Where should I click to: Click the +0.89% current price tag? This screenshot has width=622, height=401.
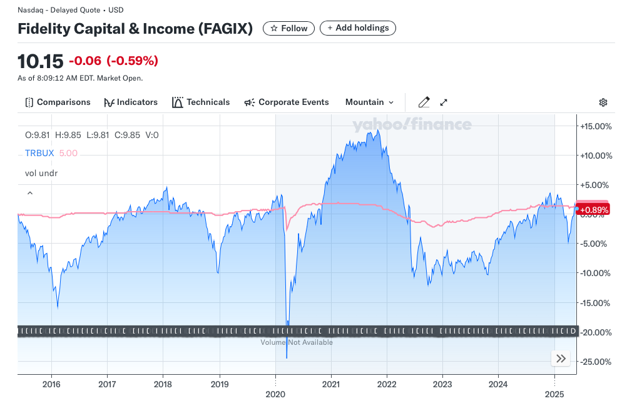pyautogui.click(x=593, y=210)
